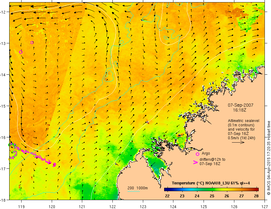Click the 'Argo' legend label
271x209 pixels.
pyautogui.click(x=206, y=153)
